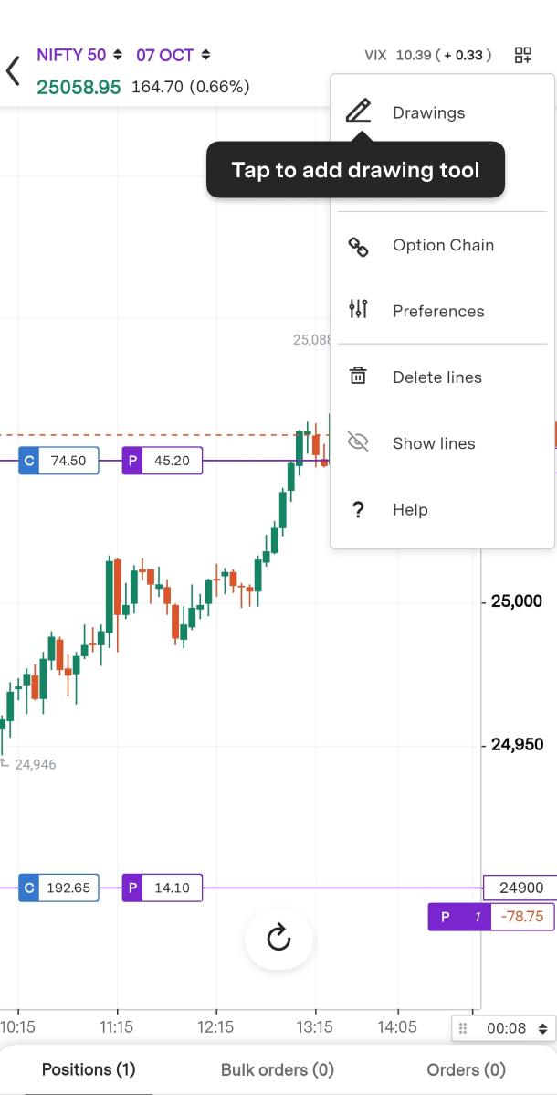Select the P 1 position -78.75 tag
This screenshot has height=1095, width=557.
point(491,917)
